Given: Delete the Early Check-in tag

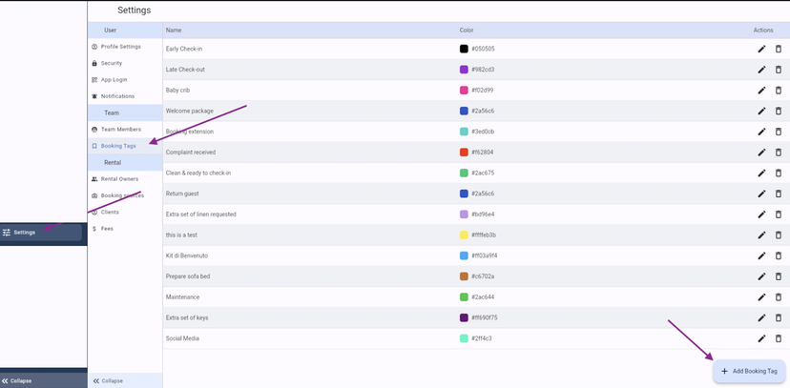Looking at the screenshot, I should click(x=778, y=49).
